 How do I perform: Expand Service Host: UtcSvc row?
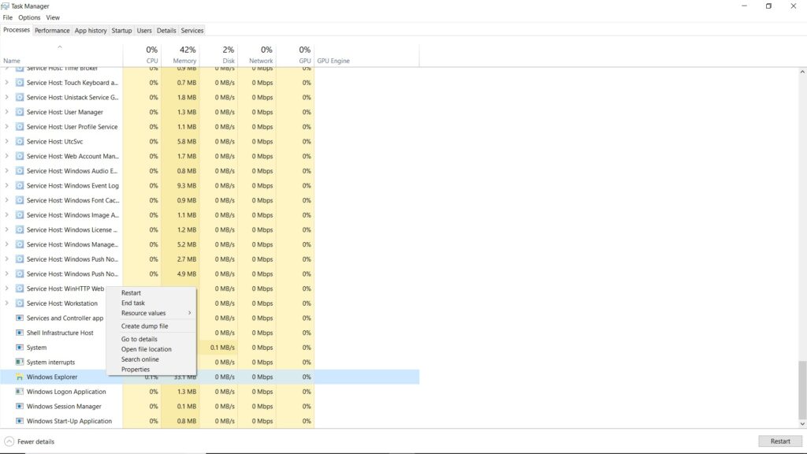coord(6,141)
